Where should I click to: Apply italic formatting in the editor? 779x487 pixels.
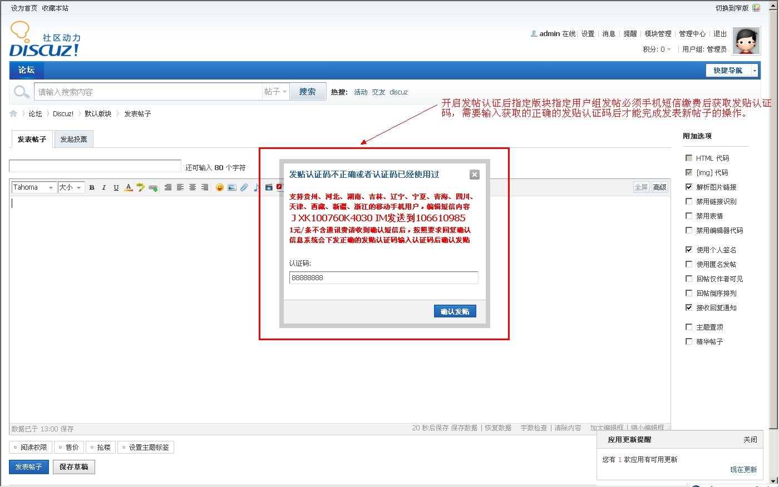click(x=103, y=187)
